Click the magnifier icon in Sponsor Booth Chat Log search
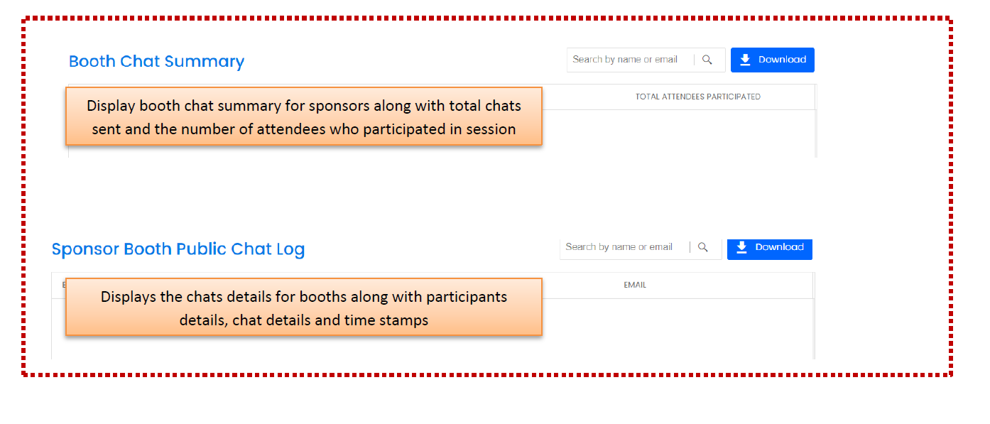Image resolution: width=990 pixels, height=424 pixels. [x=703, y=247]
